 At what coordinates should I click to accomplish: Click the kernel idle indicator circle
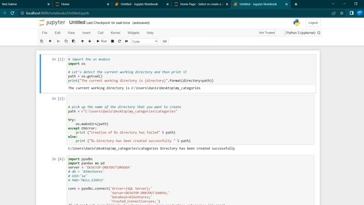click(x=318, y=33)
